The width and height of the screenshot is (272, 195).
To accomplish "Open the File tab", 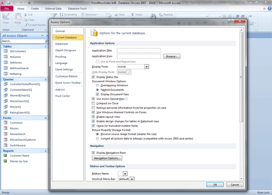I will click(7, 8).
